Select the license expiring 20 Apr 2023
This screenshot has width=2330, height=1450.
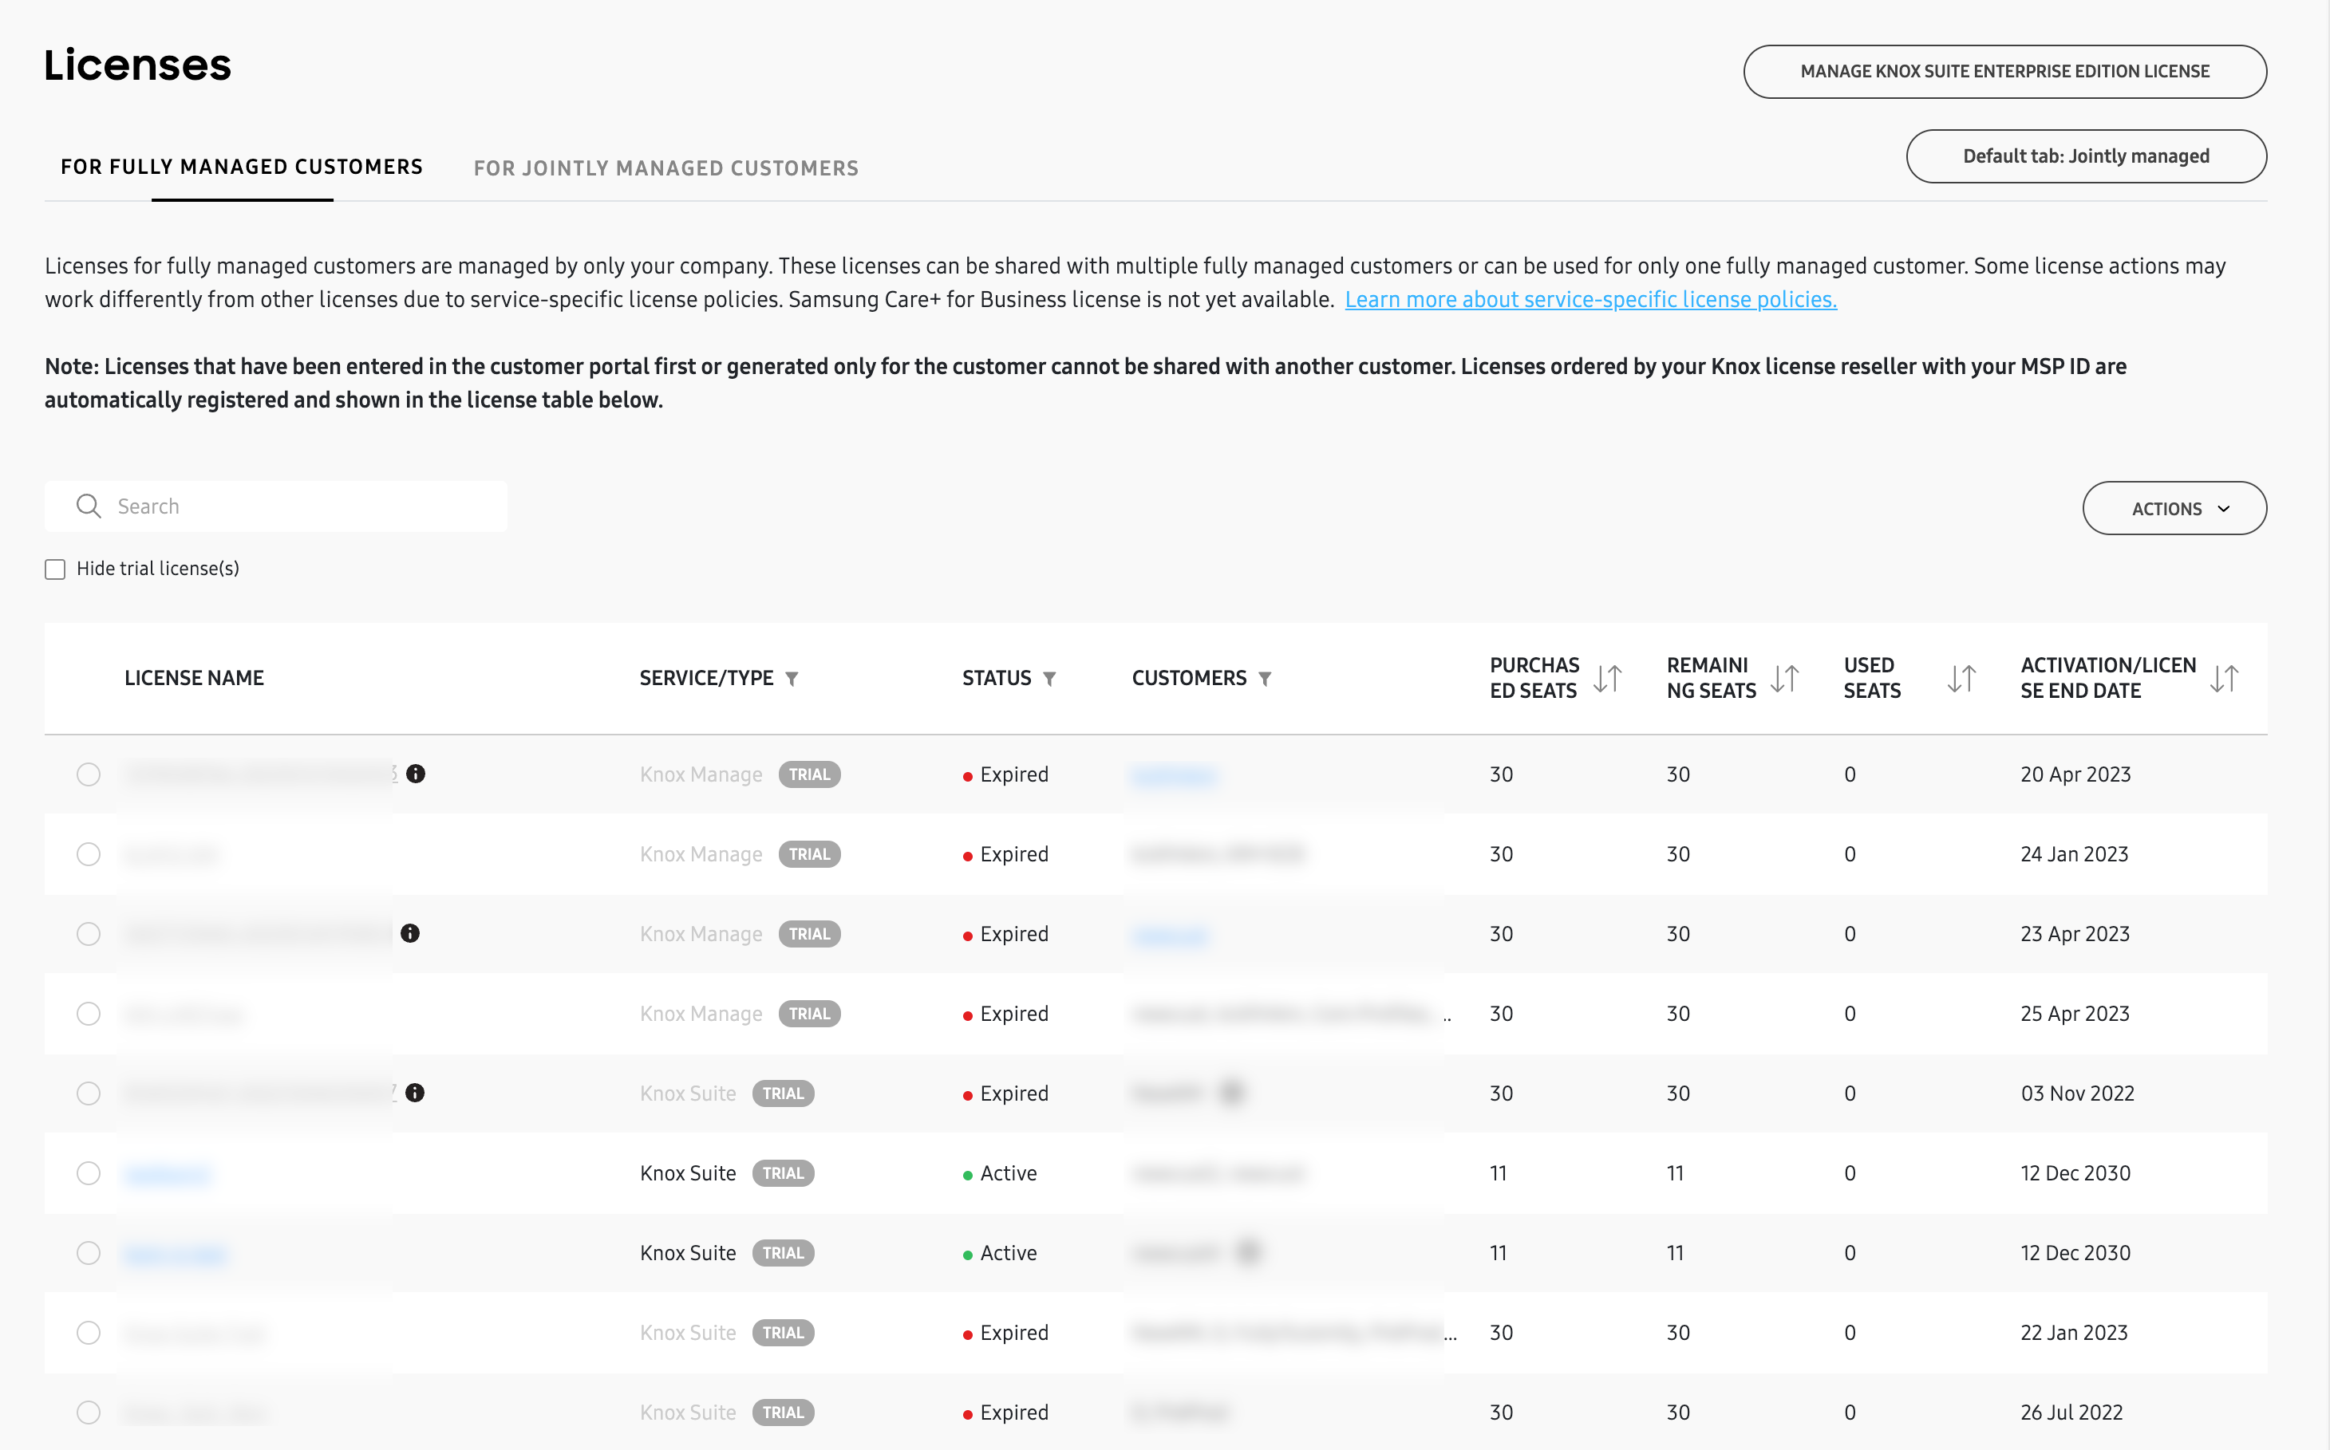89,775
